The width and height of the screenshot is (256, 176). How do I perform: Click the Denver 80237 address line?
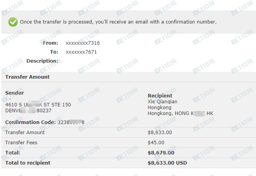(28, 111)
